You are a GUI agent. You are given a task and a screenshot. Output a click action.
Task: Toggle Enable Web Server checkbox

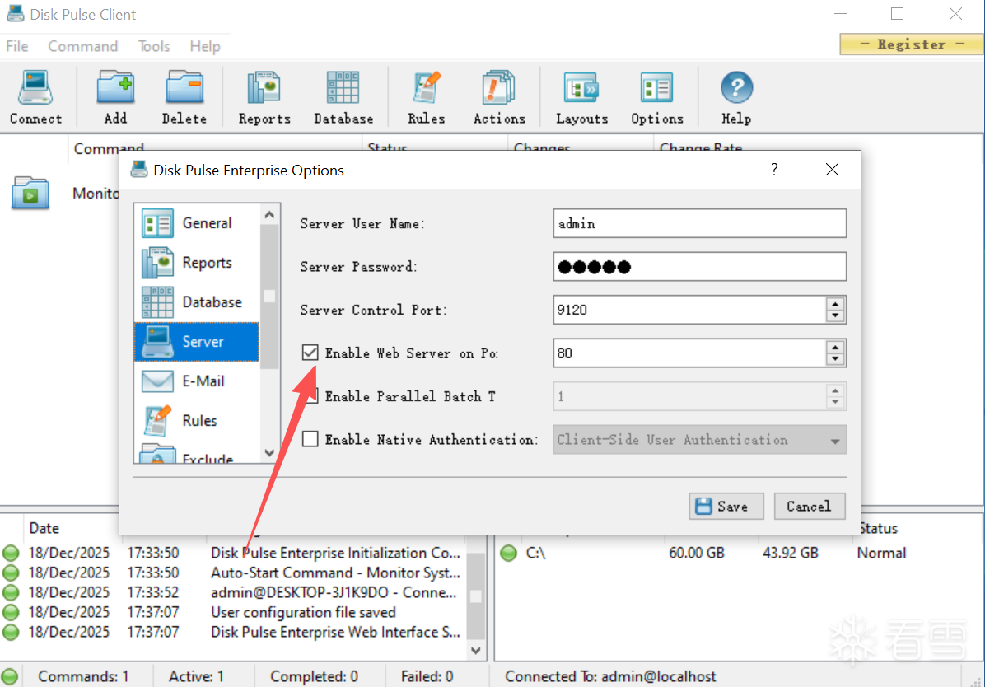(x=310, y=353)
